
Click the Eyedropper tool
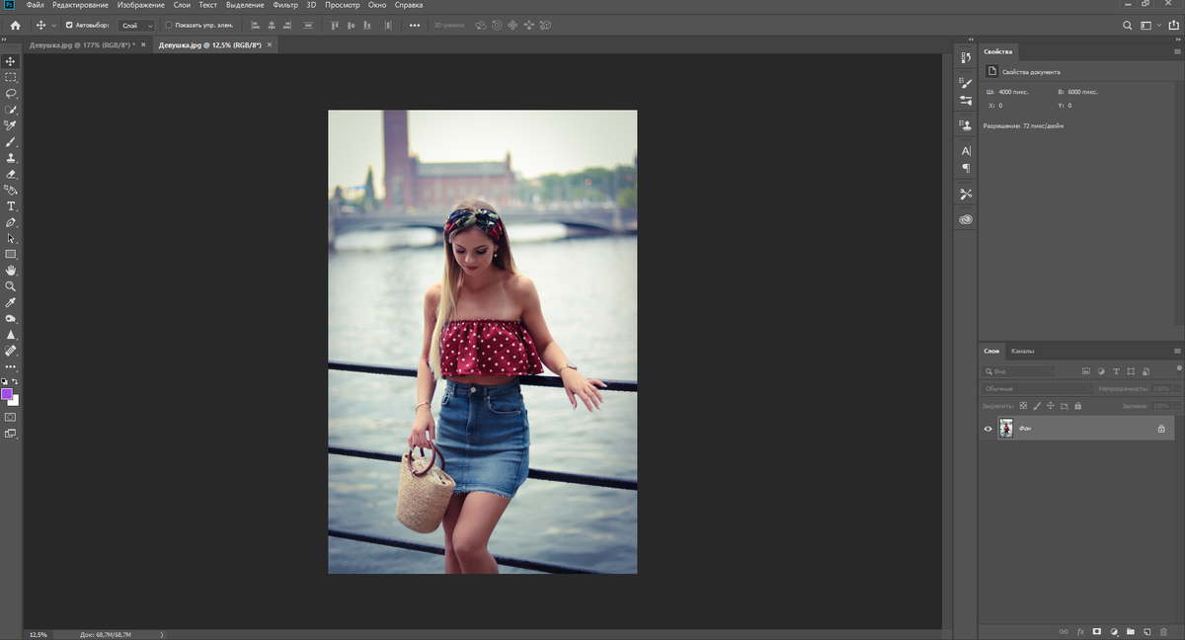point(11,302)
